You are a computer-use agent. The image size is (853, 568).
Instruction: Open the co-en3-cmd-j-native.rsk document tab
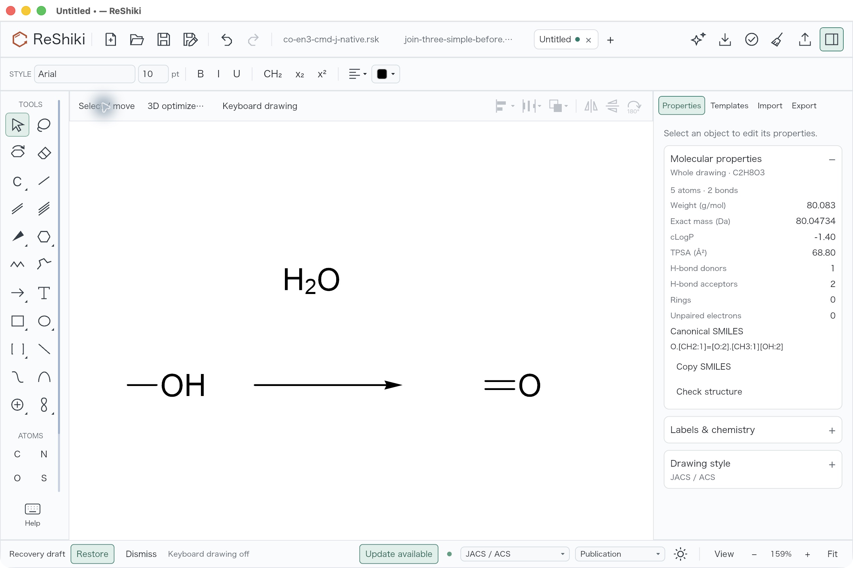point(331,39)
